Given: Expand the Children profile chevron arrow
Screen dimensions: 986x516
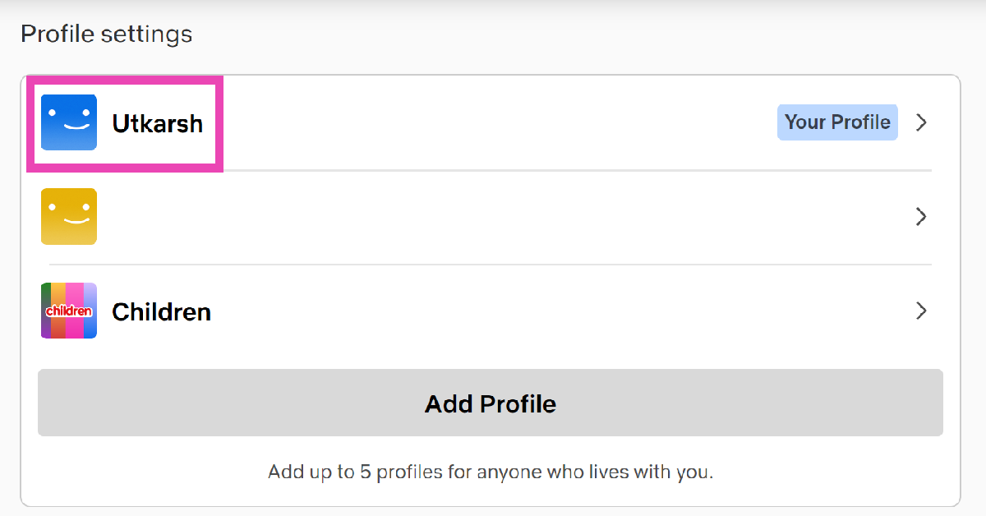Looking at the screenshot, I should pyautogui.click(x=922, y=311).
